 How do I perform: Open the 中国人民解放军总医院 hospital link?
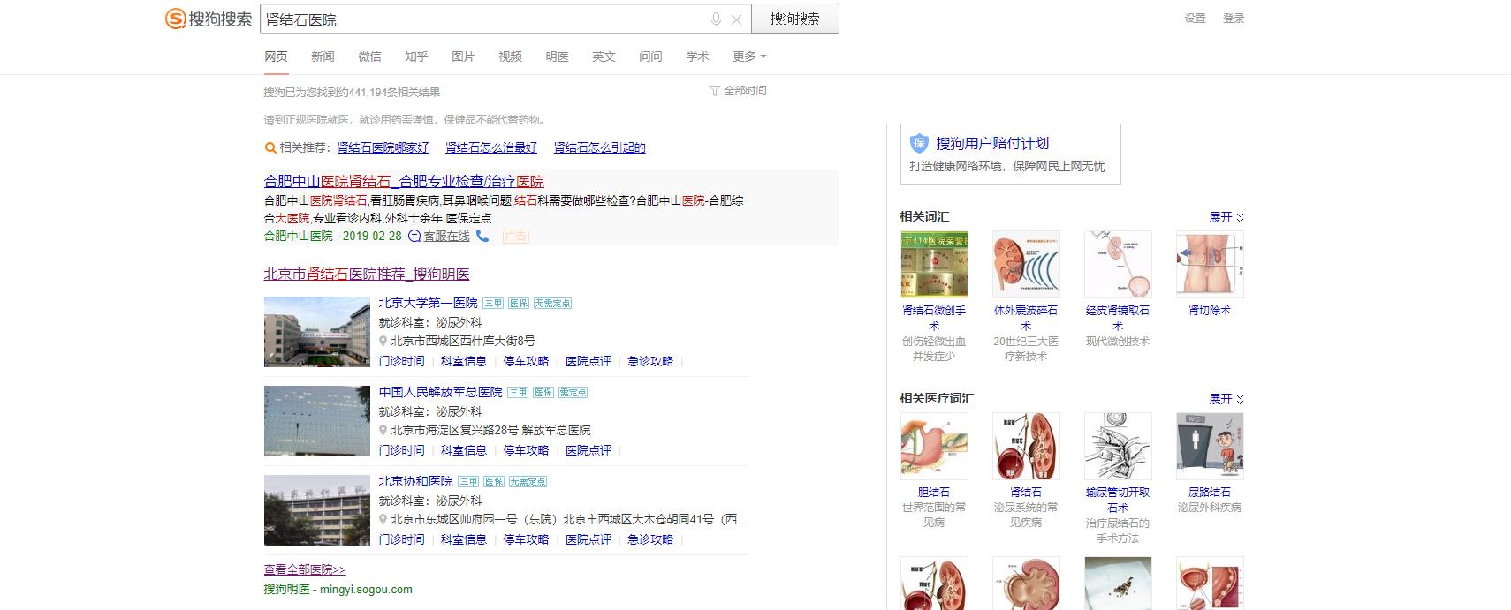point(440,392)
